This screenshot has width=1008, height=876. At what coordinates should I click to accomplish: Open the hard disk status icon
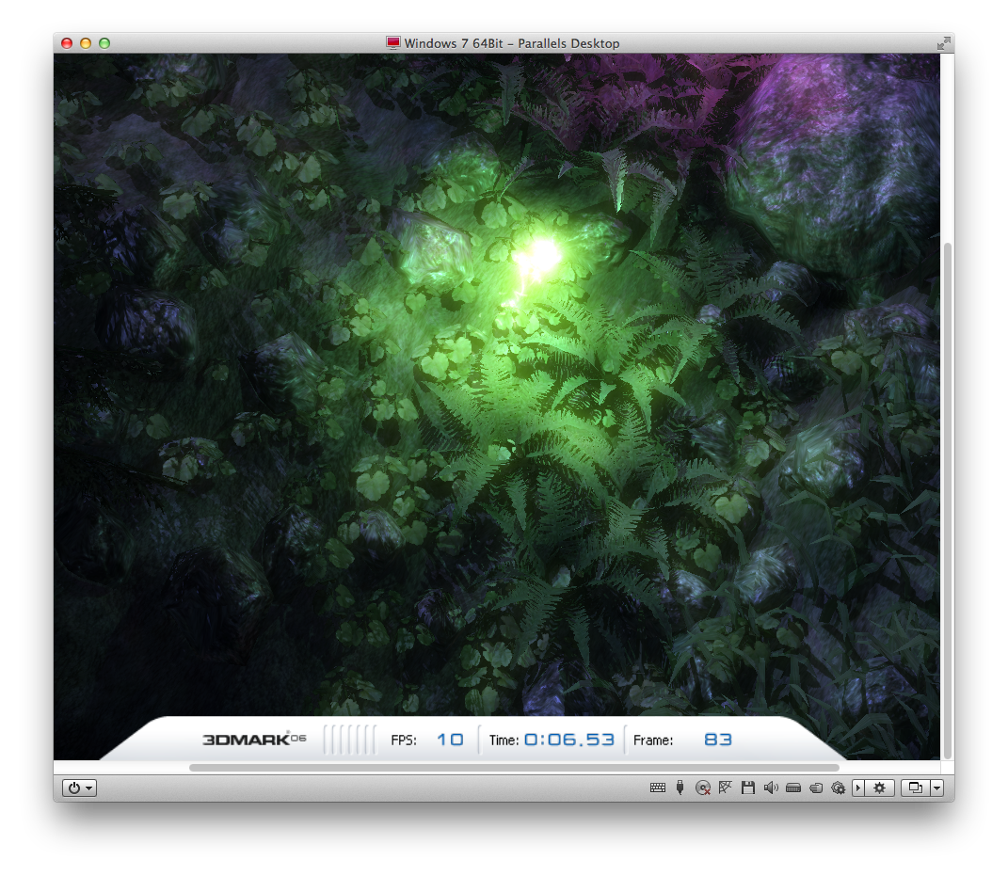click(x=793, y=788)
